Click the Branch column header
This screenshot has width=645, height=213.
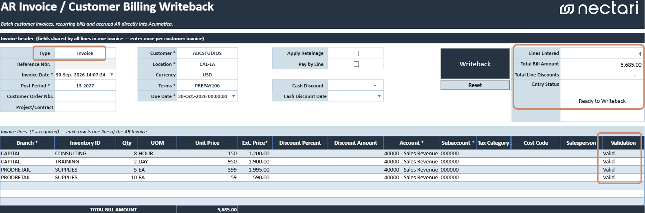27,143
